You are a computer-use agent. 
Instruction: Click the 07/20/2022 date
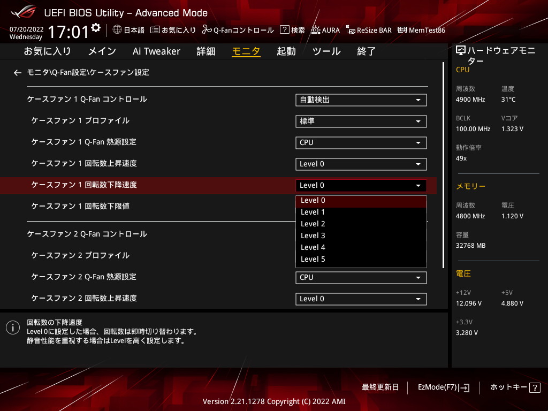pyautogui.click(x=27, y=29)
